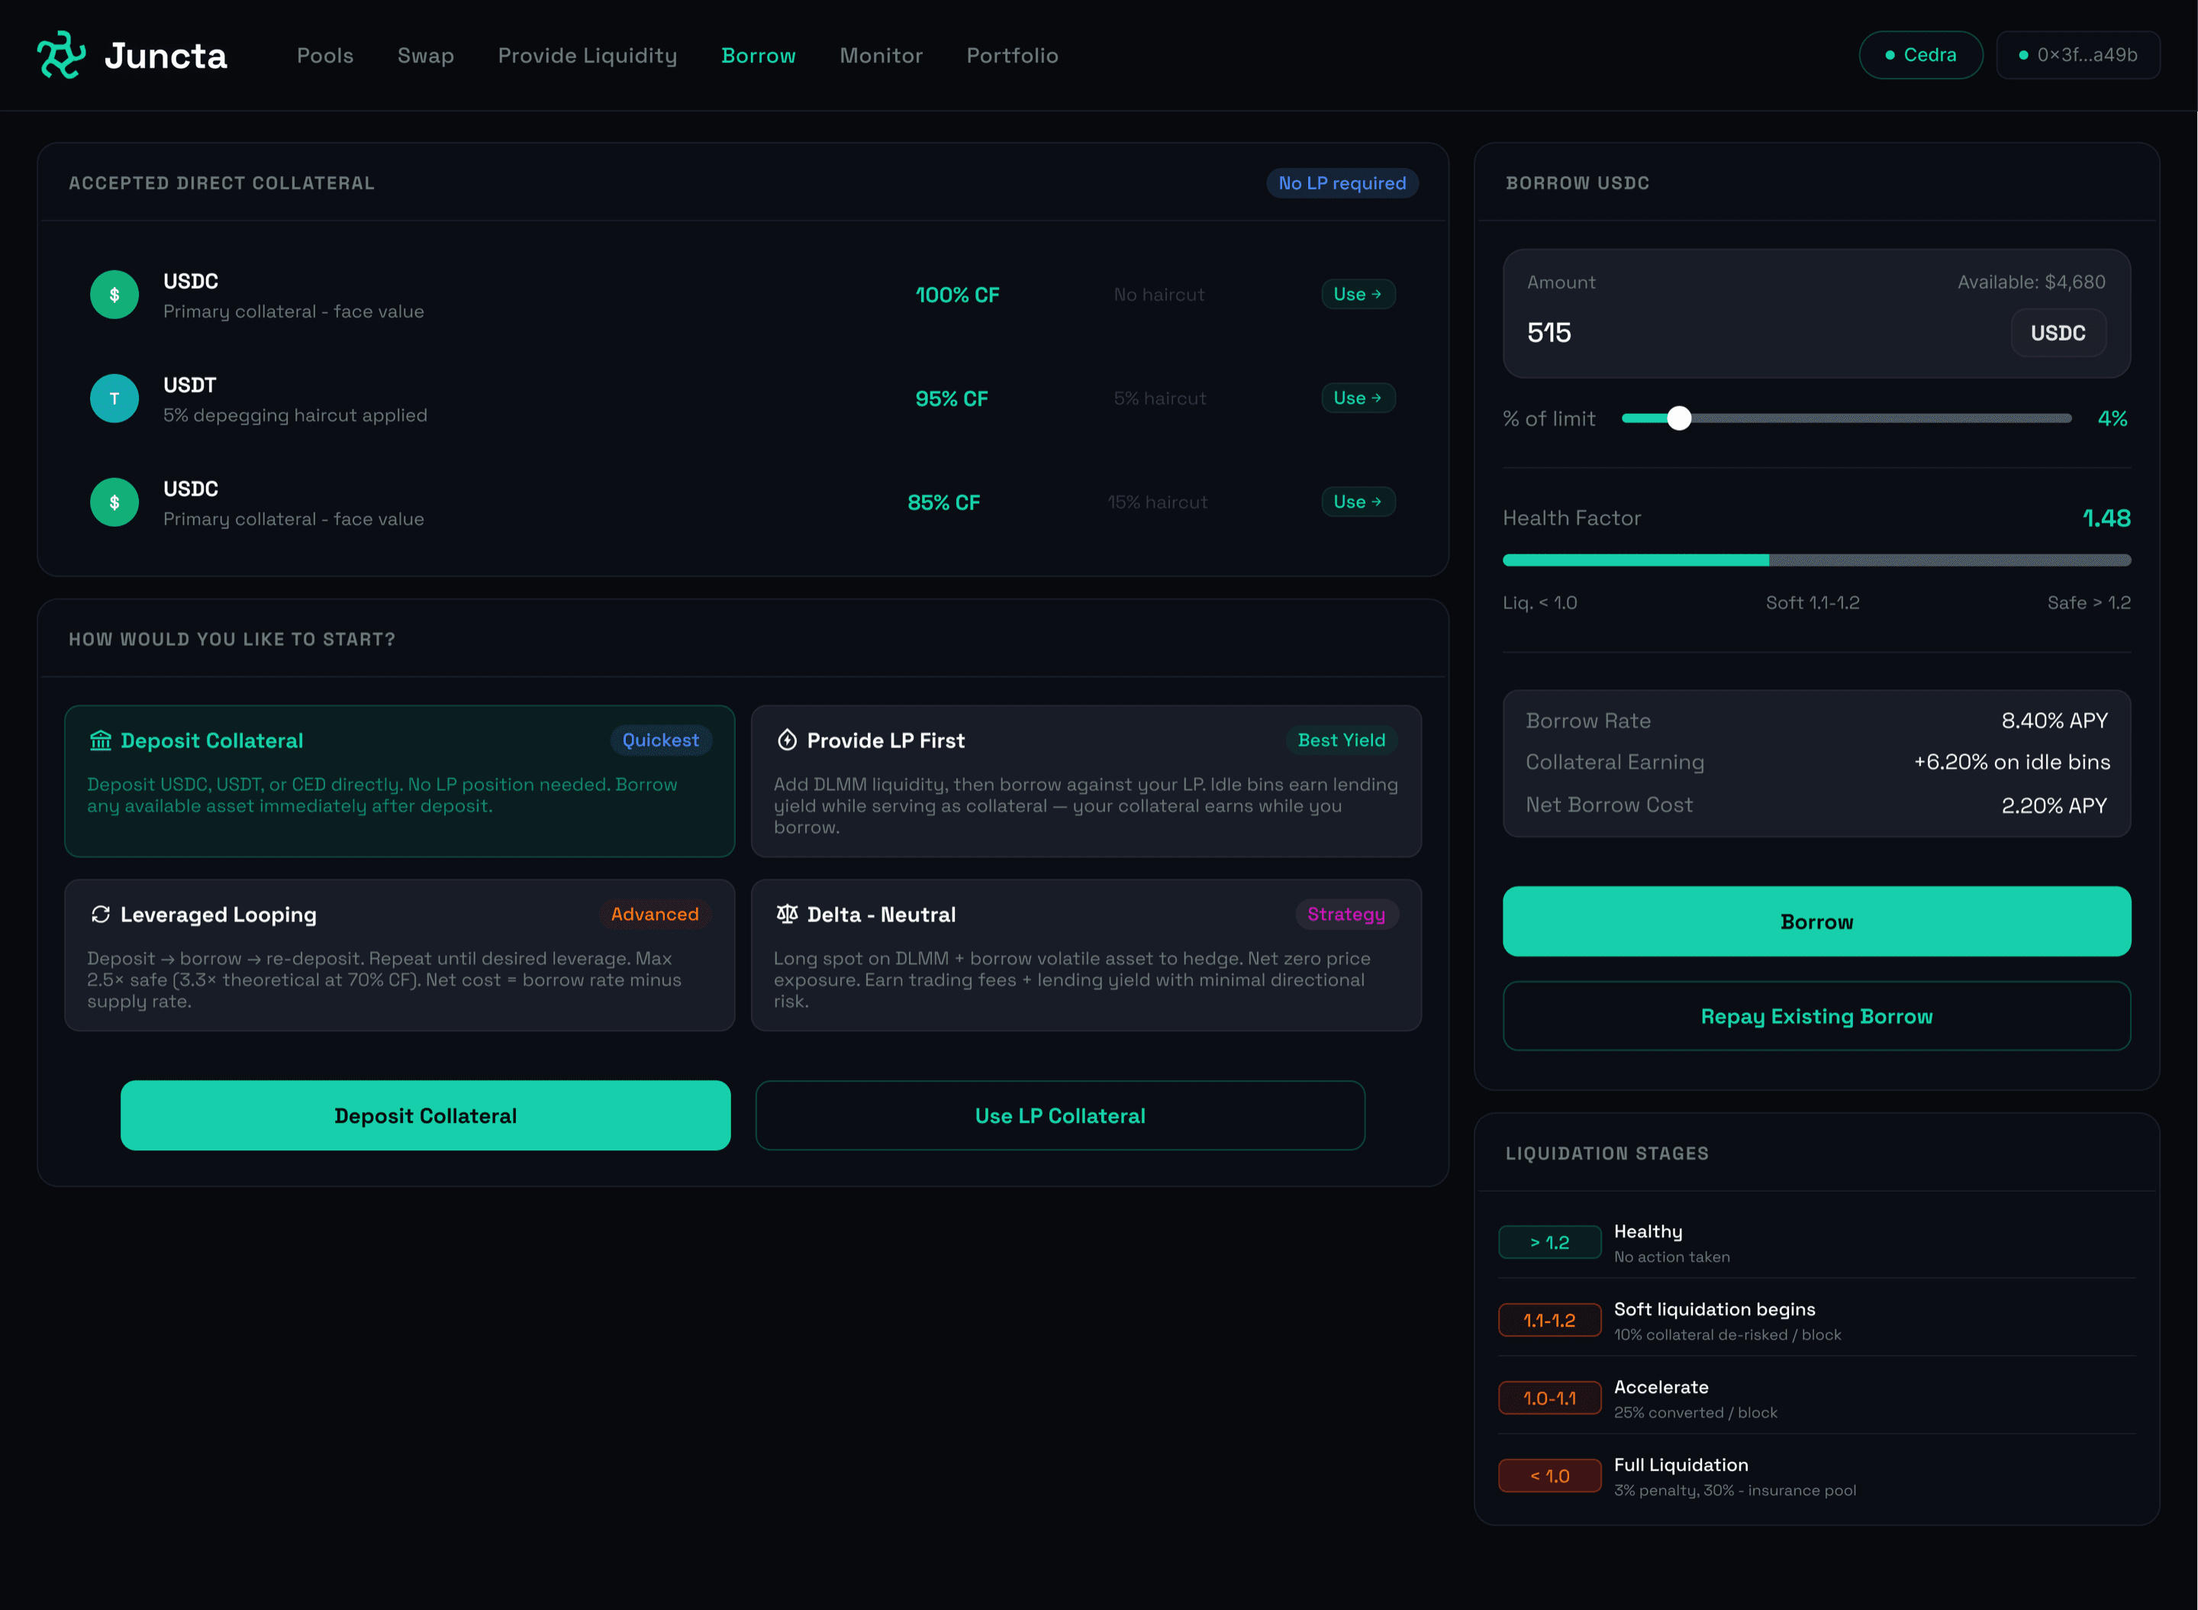Click the Best Yield badge
The image size is (2198, 1610).
[x=1342, y=740]
